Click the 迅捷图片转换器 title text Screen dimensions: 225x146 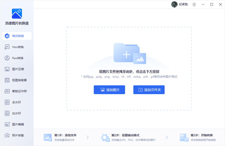17,23
